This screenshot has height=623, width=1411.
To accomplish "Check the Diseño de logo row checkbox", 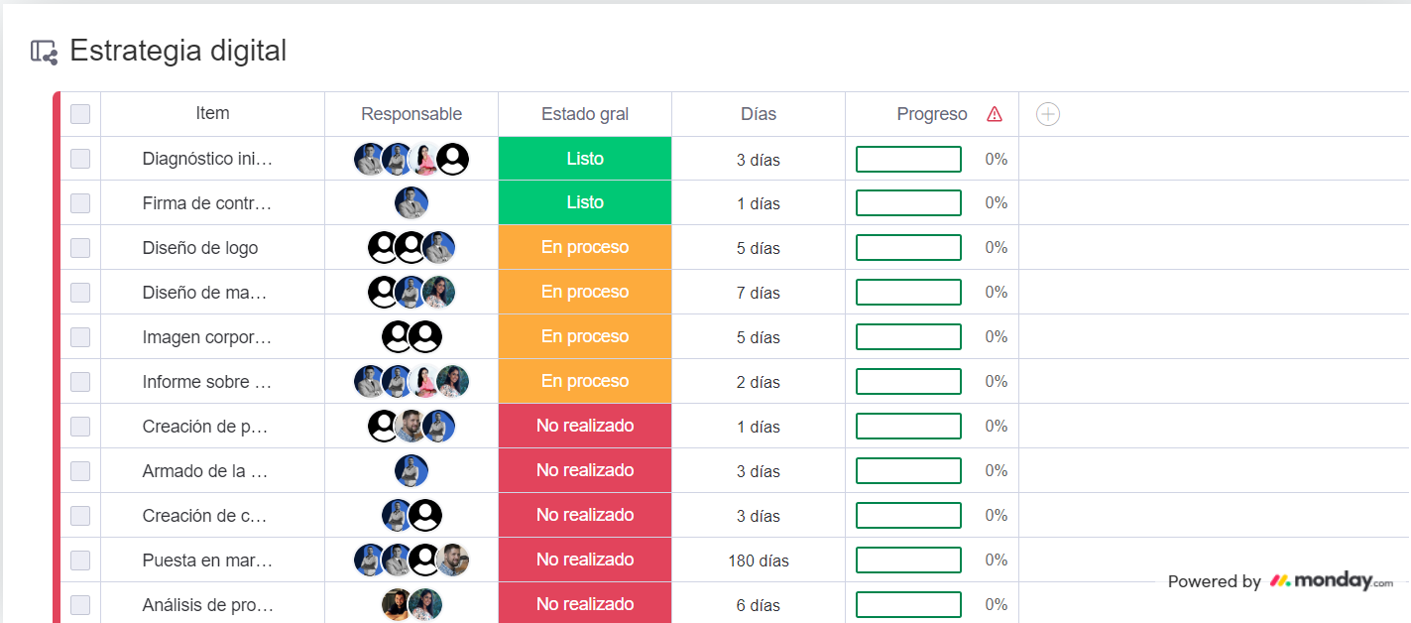I will pyautogui.click(x=80, y=248).
